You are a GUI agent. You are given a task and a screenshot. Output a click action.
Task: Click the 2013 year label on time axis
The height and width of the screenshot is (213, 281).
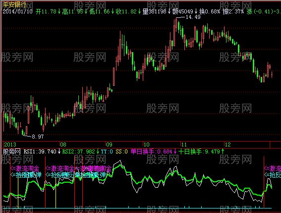pyautogui.click(x=10, y=144)
